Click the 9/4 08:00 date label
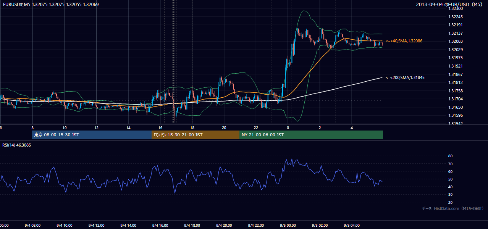488x229 pixels. point(32,225)
